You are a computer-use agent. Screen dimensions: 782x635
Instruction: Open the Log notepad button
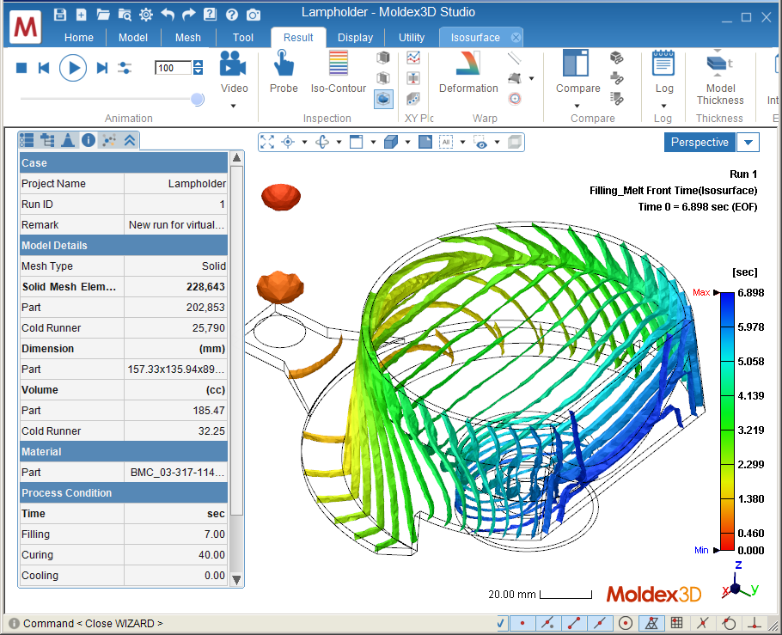click(x=663, y=71)
